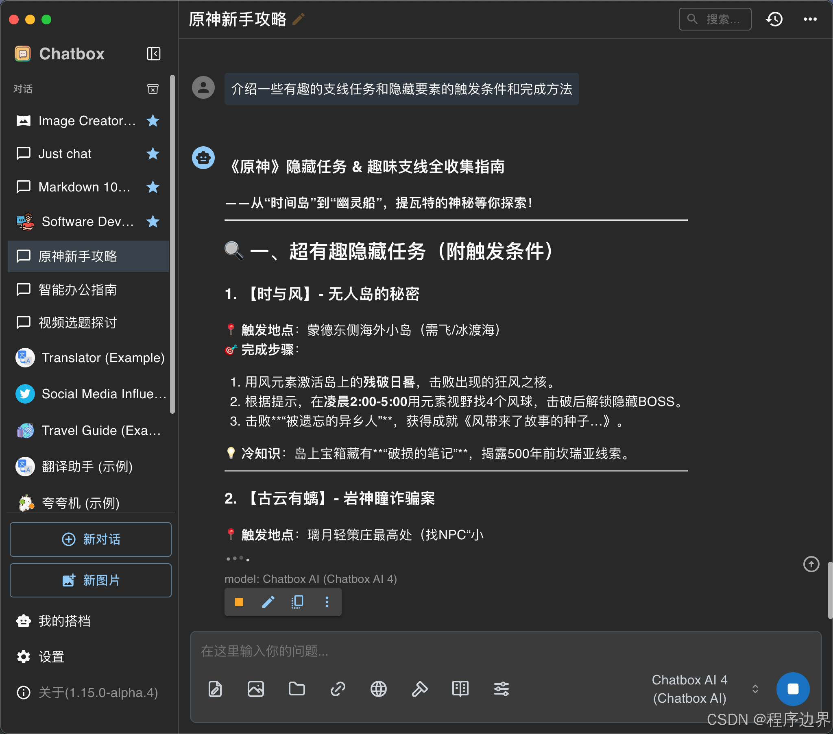Open the three-dot more options menu
The height and width of the screenshot is (734, 833).
click(x=810, y=19)
